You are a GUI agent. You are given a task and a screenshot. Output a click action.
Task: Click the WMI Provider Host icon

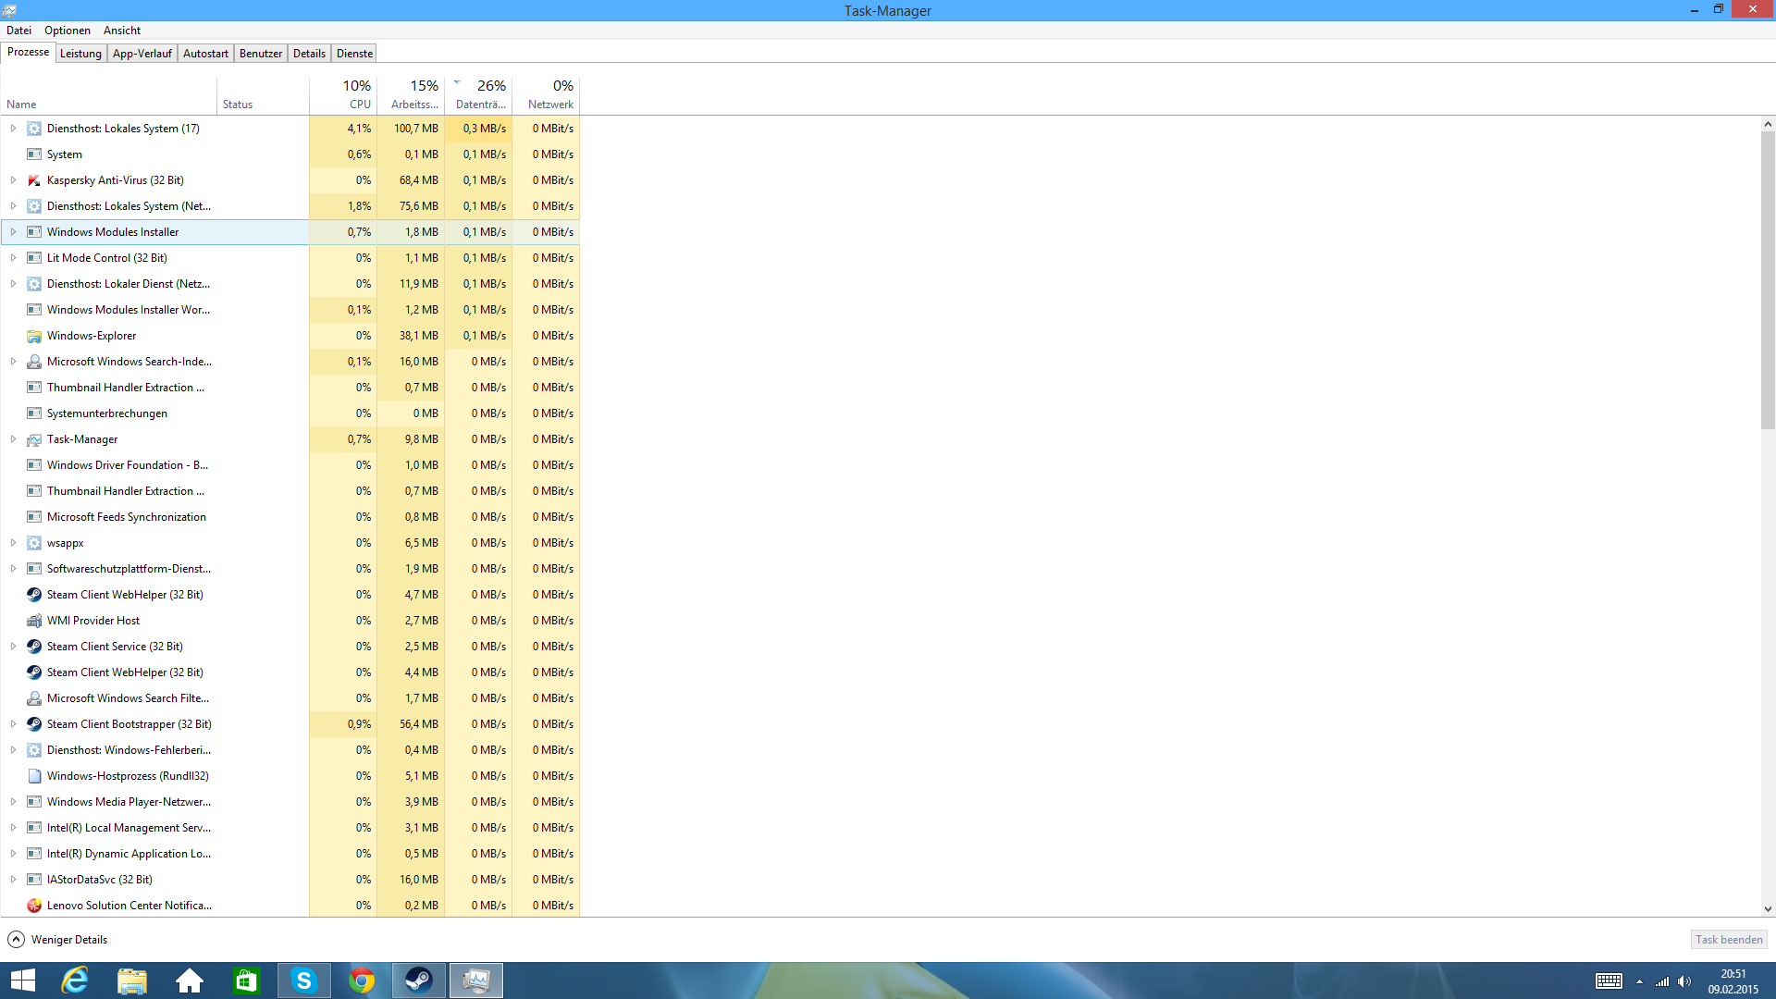(34, 621)
